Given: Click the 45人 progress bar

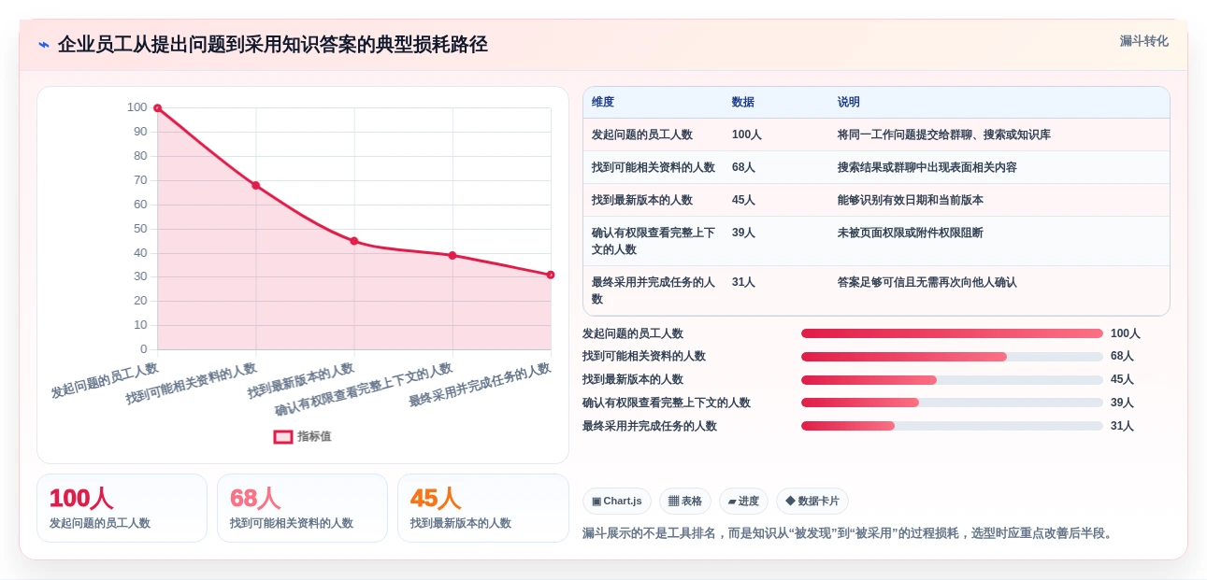Looking at the screenshot, I should coord(952,380).
